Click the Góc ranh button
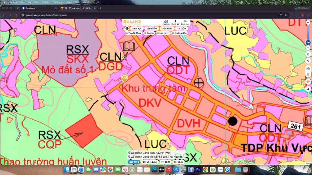 [x=167, y=28]
